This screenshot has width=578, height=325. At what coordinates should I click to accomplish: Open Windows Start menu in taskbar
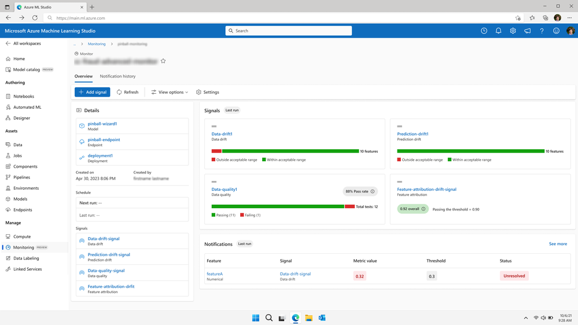click(256, 317)
